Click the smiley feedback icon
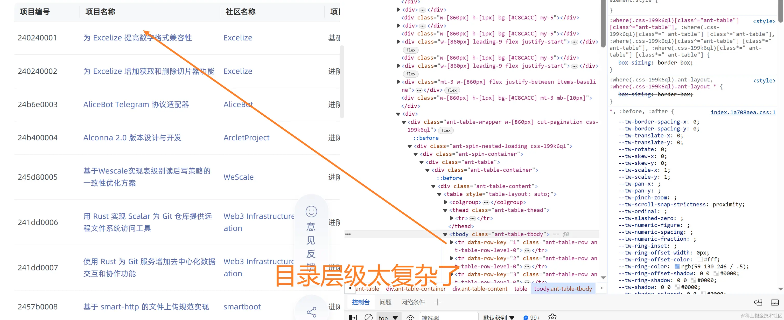 311,211
